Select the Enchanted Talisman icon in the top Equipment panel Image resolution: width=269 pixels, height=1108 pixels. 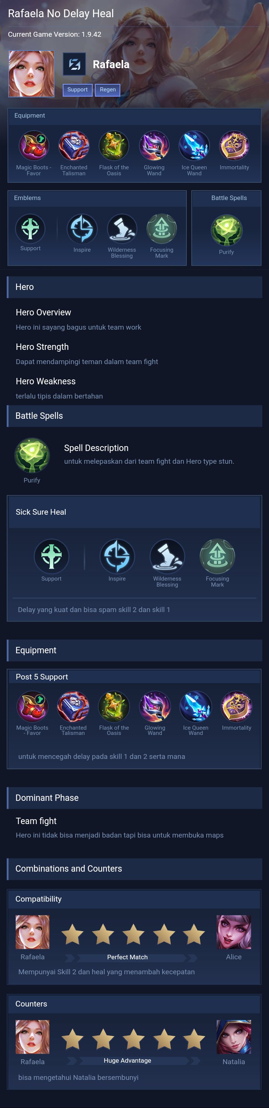point(74,146)
